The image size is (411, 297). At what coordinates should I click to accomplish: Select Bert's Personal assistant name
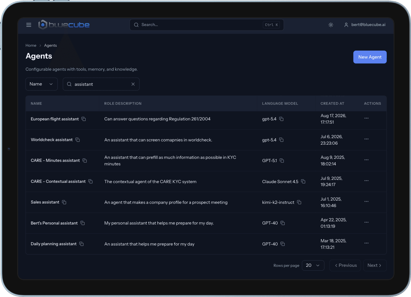[54, 223]
